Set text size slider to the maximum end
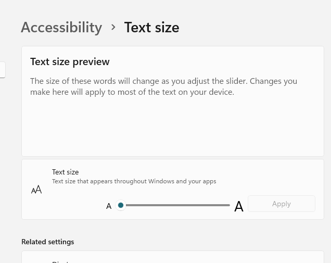331x263 pixels. (x=230, y=205)
